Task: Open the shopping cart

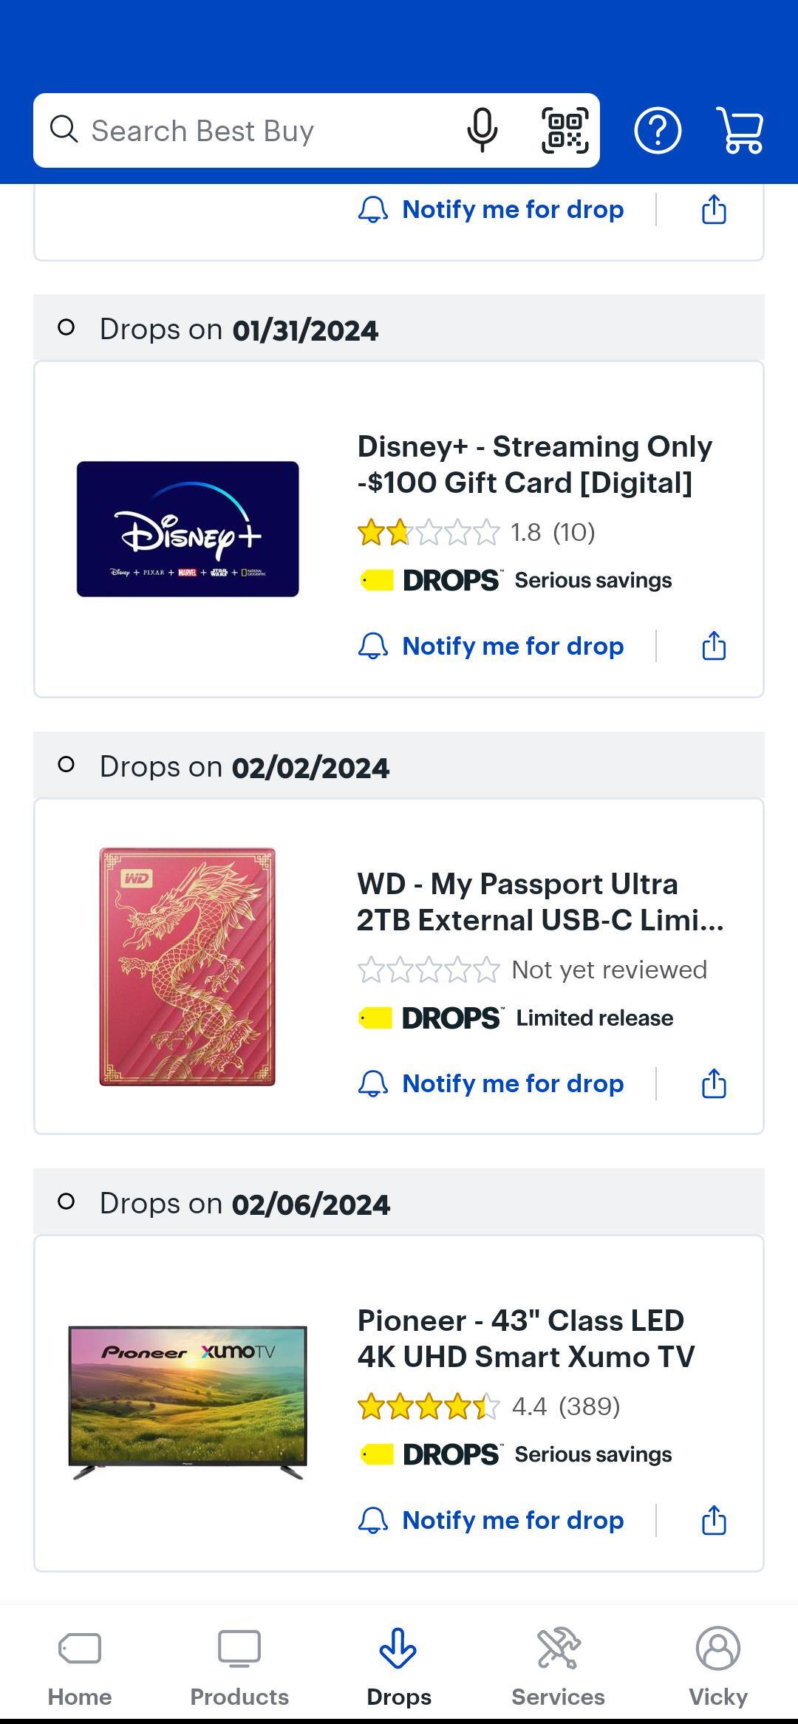Action: pyautogui.click(x=740, y=131)
